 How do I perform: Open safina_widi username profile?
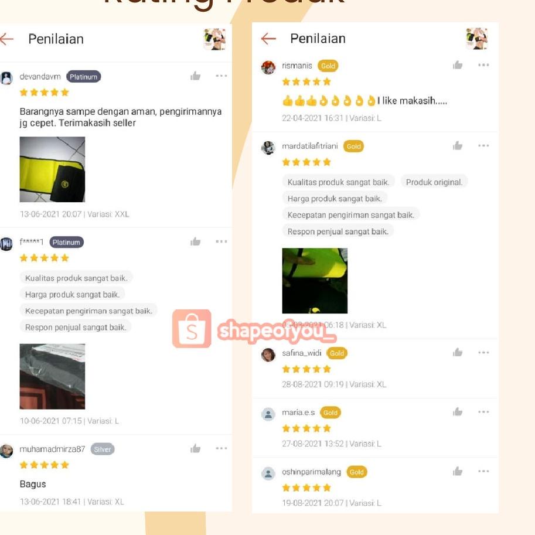[x=302, y=353]
